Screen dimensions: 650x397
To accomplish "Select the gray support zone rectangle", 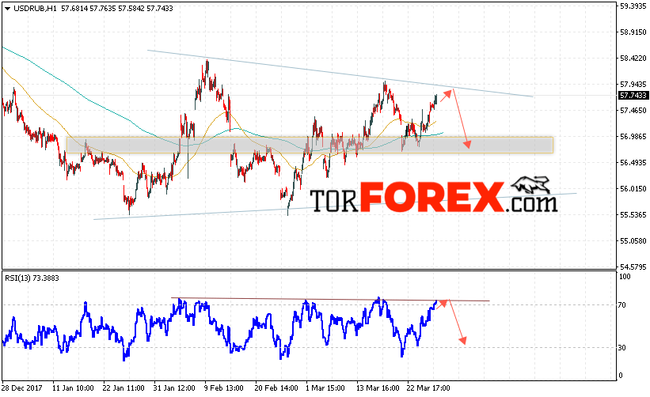I will point(310,146).
